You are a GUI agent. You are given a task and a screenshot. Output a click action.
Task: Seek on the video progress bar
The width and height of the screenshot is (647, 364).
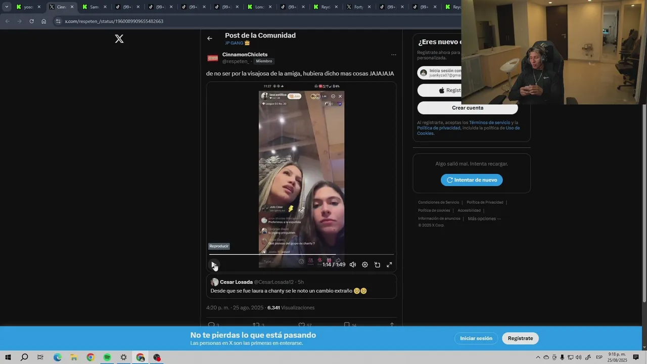pos(301,254)
